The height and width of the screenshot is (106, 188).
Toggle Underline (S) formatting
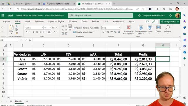(x=33, y=32)
